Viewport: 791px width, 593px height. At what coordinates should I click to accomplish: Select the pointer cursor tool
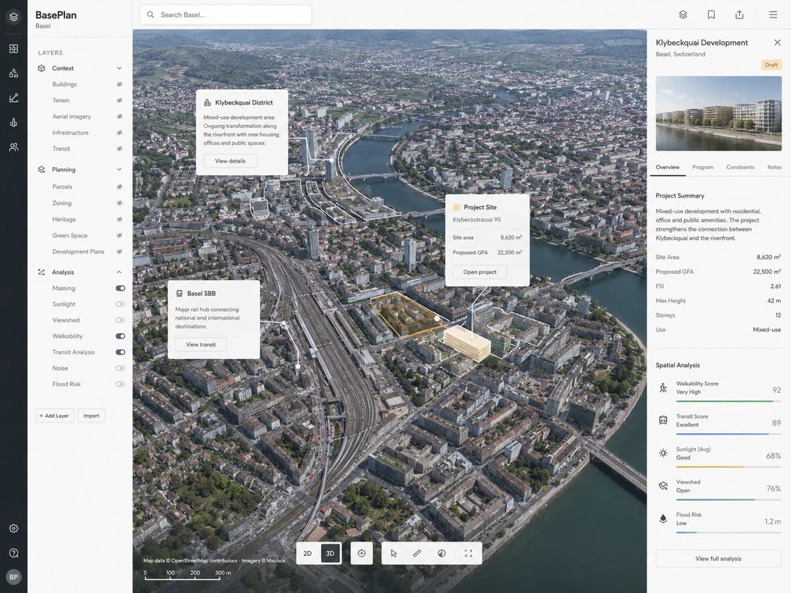point(394,553)
